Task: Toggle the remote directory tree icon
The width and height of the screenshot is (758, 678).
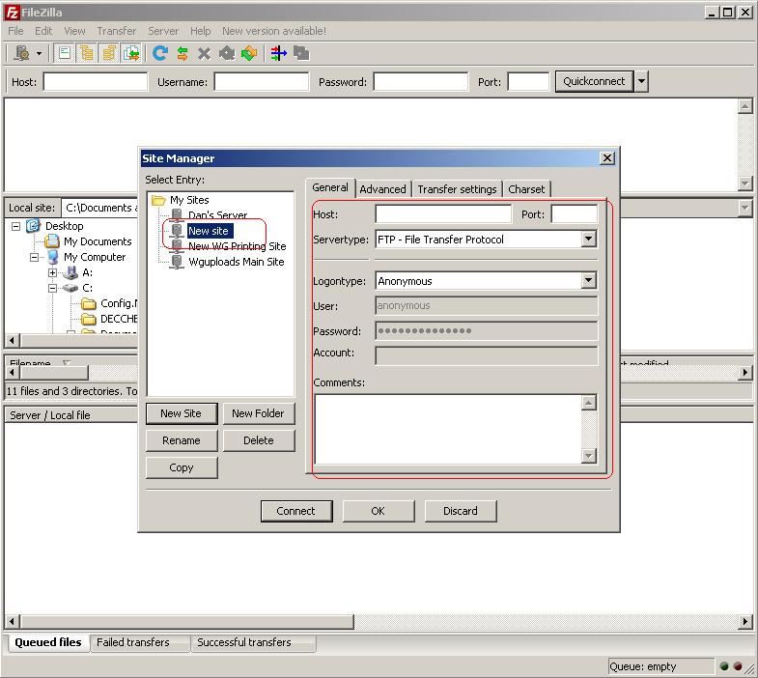Action: [x=109, y=53]
